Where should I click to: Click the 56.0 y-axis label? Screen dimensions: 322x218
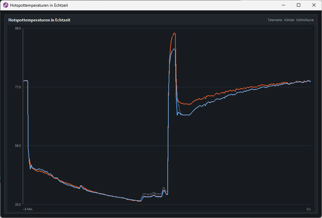coord(18,145)
